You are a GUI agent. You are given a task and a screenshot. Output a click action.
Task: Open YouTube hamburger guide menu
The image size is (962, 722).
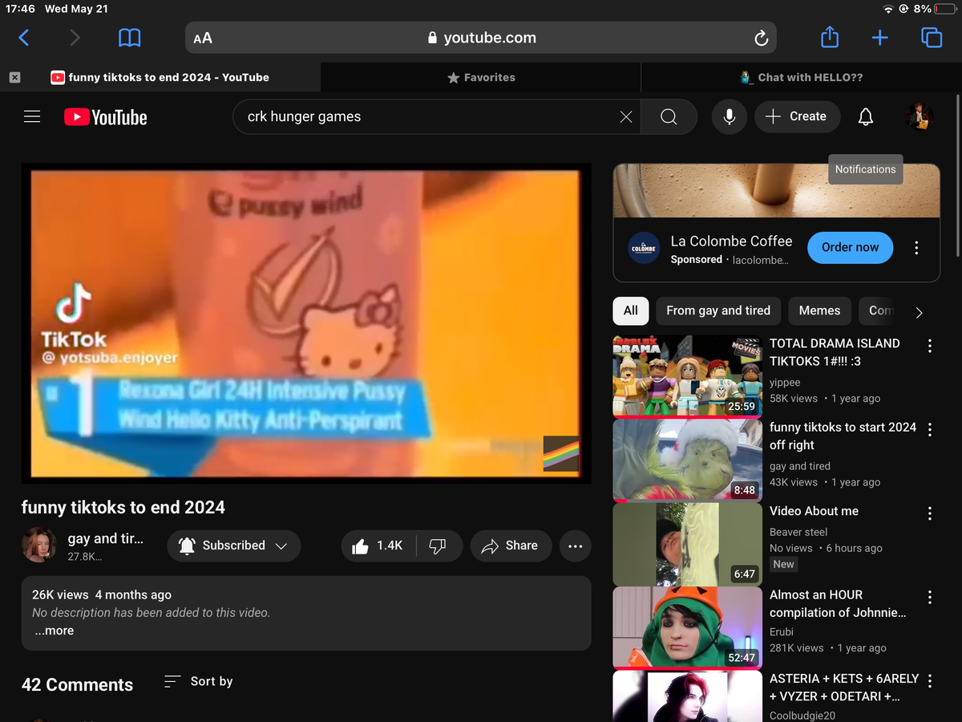pyautogui.click(x=32, y=117)
